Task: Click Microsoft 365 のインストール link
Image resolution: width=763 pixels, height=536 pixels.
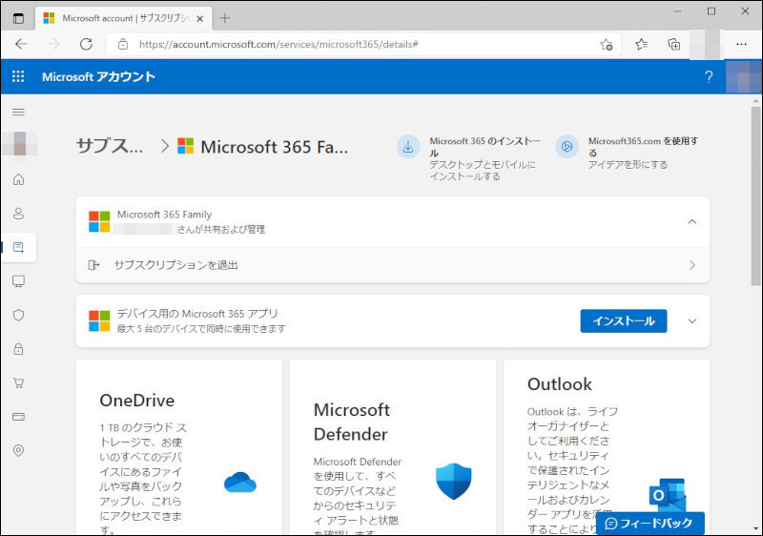Action: coord(485,147)
